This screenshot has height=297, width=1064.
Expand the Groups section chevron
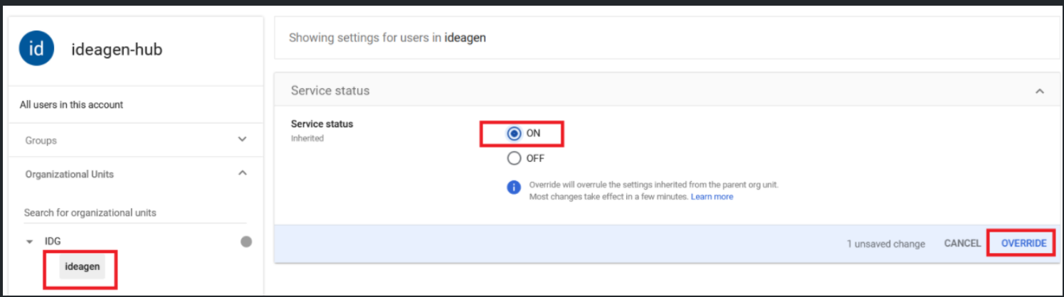242,140
